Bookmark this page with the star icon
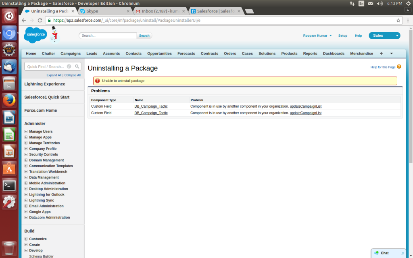The width and height of the screenshot is (413, 258). pyautogui.click(x=398, y=20)
